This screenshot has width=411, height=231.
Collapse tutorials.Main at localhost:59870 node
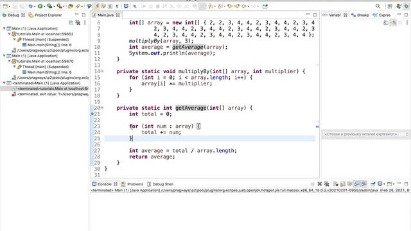[x=10, y=61]
